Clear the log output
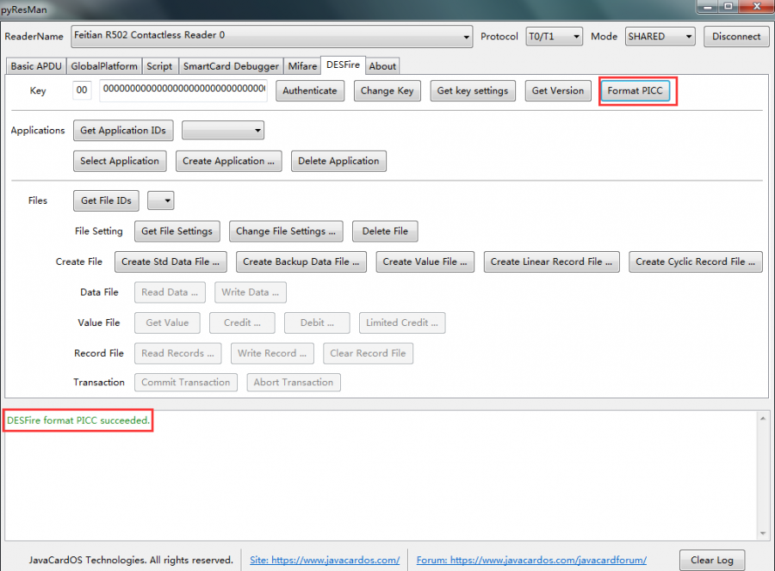775x571 pixels. click(x=712, y=560)
